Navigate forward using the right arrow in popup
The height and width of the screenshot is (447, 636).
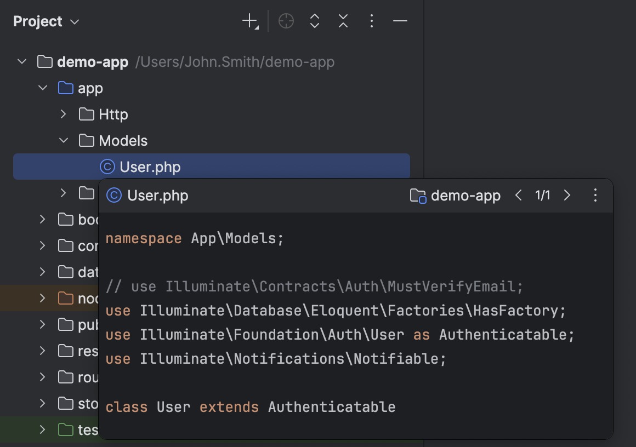(x=567, y=195)
